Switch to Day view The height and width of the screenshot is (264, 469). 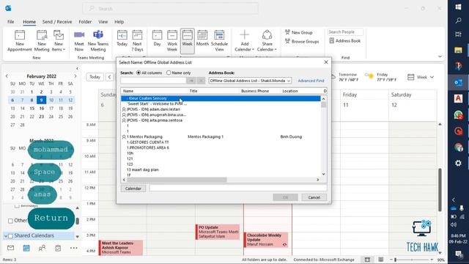click(x=157, y=38)
